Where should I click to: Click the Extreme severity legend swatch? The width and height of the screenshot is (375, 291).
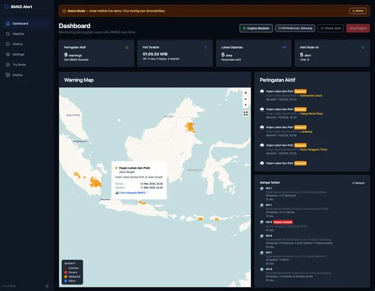coord(66,268)
